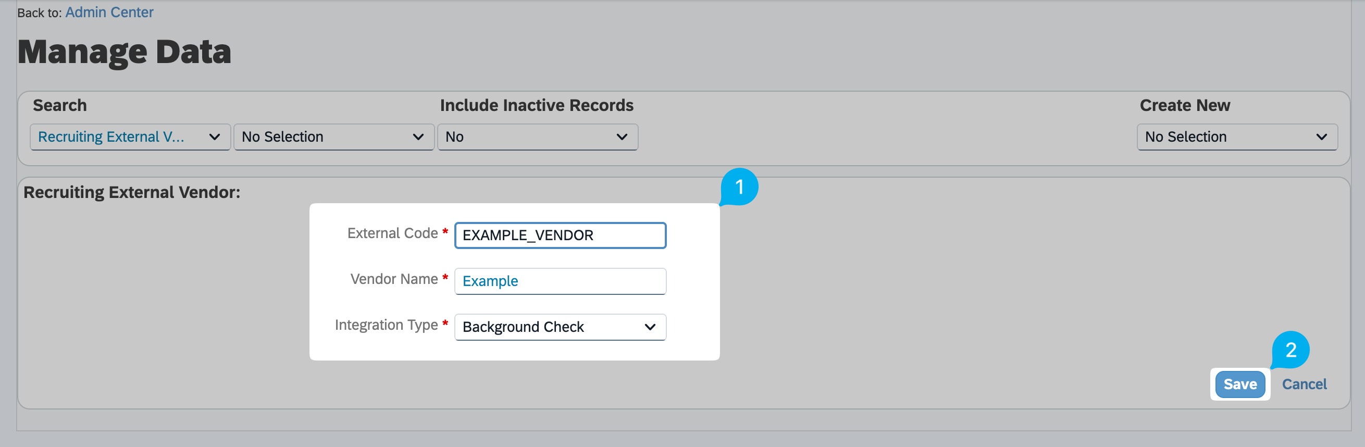
Task: Open the Create New dropdown
Action: pyautogui.click(x=1236, y=137)
